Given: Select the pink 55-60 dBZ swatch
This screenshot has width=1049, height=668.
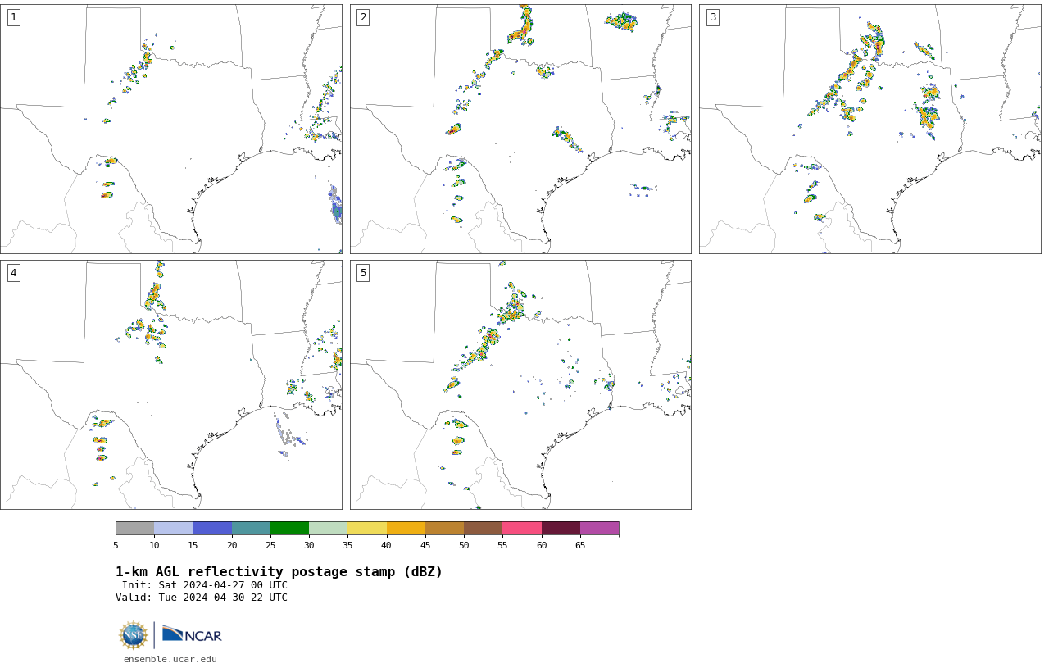Looking at the screenshot, I should (x=522, y=529).
